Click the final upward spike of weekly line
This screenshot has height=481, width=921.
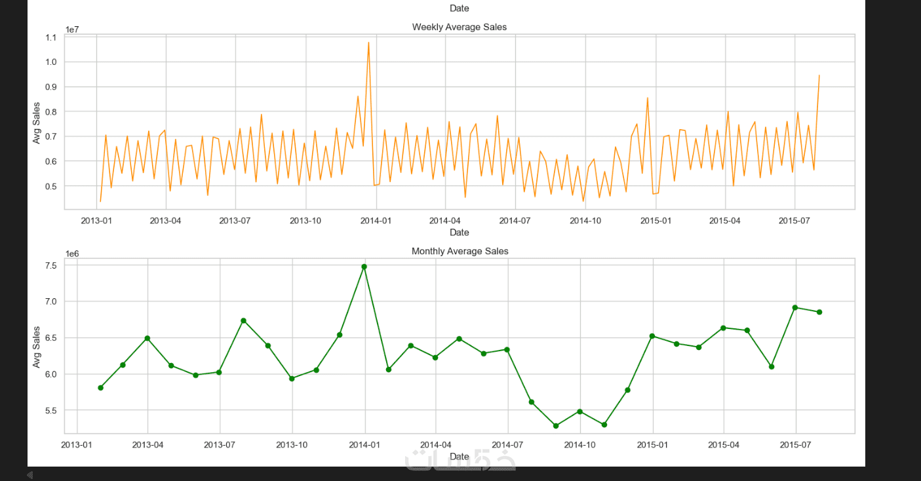[819, 76]
